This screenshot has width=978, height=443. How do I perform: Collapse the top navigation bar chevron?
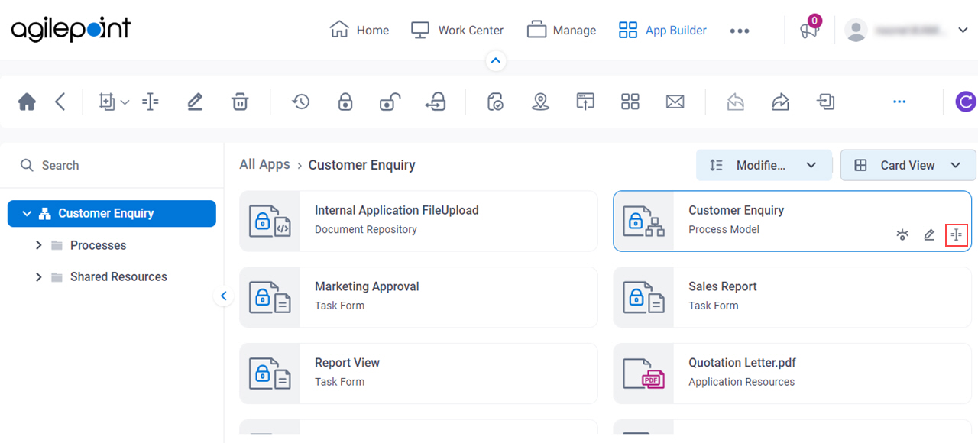click(x=496, y=60)
